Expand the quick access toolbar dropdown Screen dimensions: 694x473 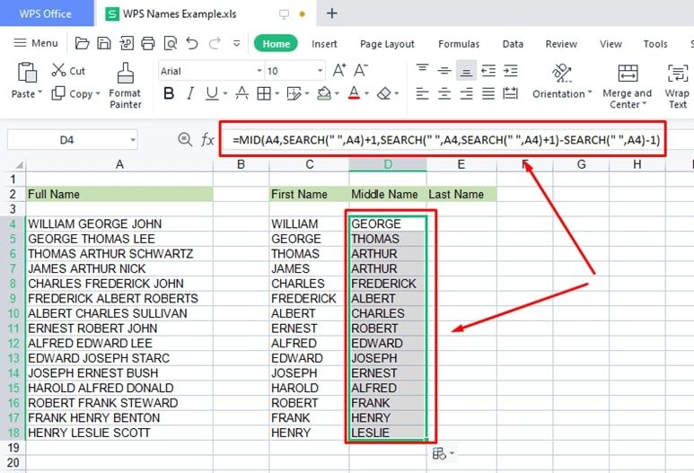tap(237, 43)
